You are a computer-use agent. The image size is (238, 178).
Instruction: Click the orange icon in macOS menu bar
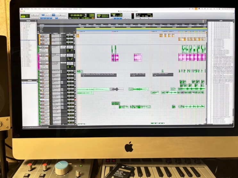click(196, 9)
